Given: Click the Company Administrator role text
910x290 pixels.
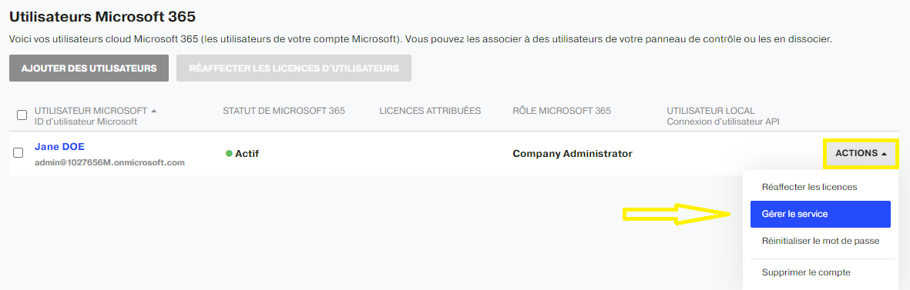Looking at the screenshot, I should coord(573,153).
